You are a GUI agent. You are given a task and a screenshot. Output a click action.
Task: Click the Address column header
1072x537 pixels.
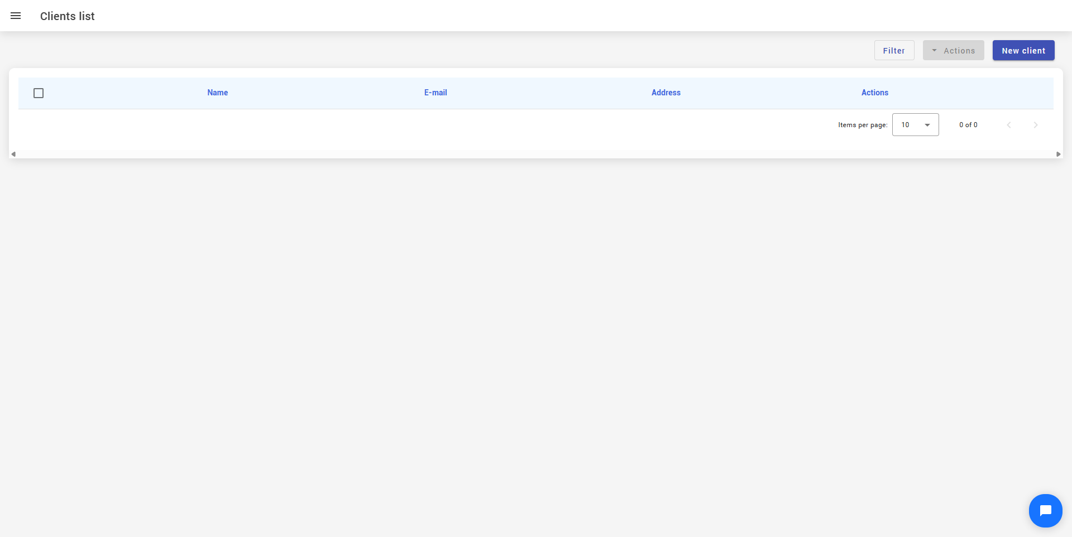[666, 93]
